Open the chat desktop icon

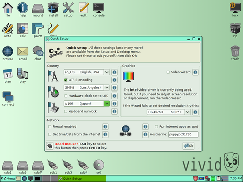coord(38,53)
